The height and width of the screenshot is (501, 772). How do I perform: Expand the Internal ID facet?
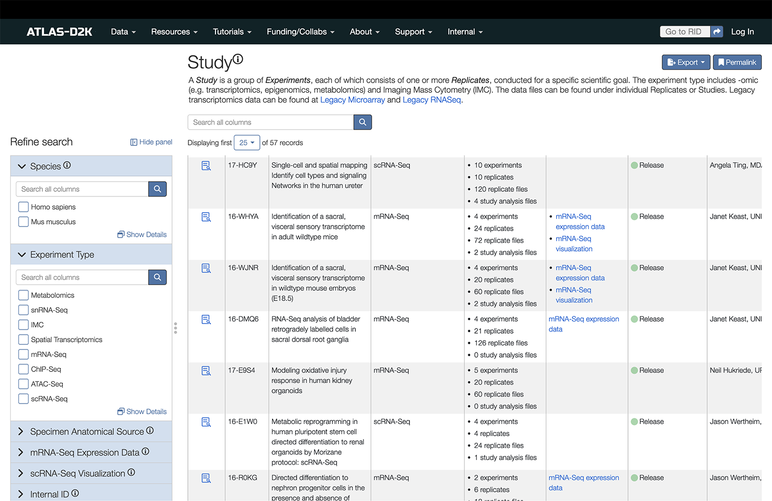[91, 493]
